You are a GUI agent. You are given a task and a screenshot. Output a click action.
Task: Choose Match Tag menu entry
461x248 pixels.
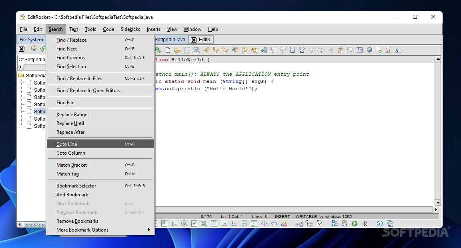100,174
